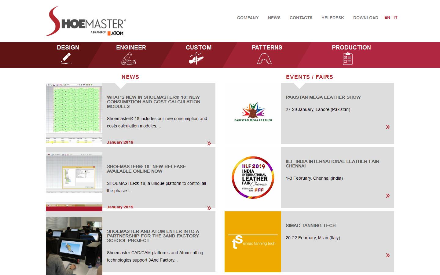Click arrow icon on Pakistan Mega Leather Show
440x275 pixels.
[388, 127]
